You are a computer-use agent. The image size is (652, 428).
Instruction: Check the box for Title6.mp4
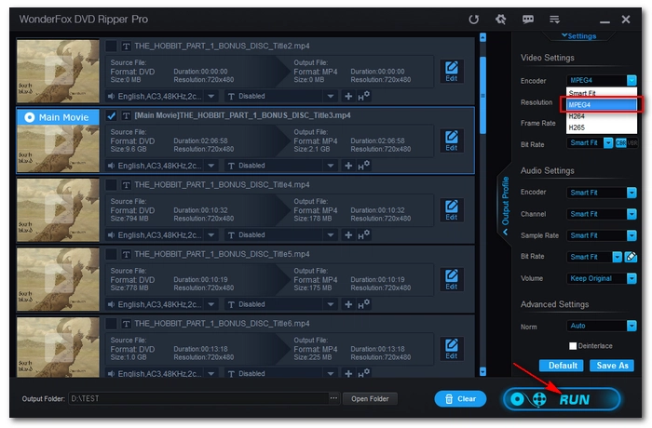pos(111,323)
